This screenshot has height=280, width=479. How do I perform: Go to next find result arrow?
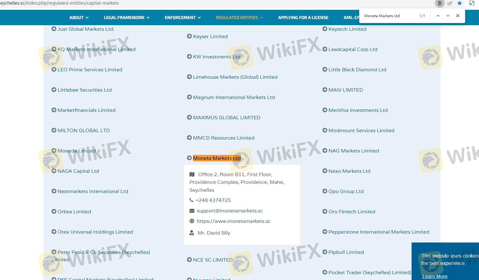[448, 16]
